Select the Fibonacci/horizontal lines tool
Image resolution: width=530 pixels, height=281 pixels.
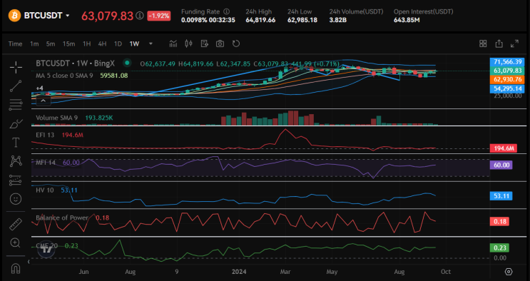tap(16, 105)
